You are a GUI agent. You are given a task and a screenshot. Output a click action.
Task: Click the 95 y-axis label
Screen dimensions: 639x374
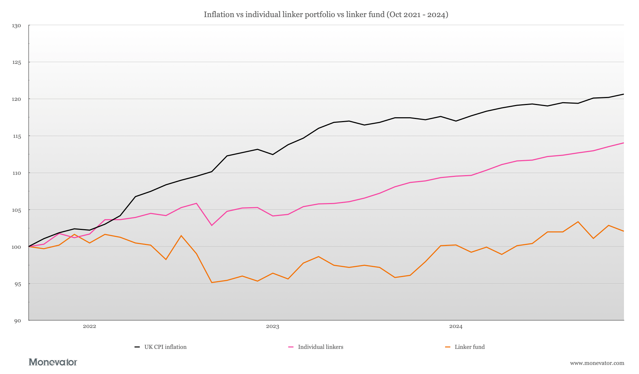(x=17, y=284)
